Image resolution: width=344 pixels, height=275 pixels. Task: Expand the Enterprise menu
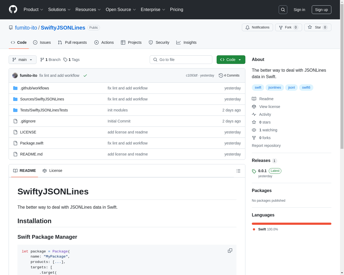tap(153, 10)
